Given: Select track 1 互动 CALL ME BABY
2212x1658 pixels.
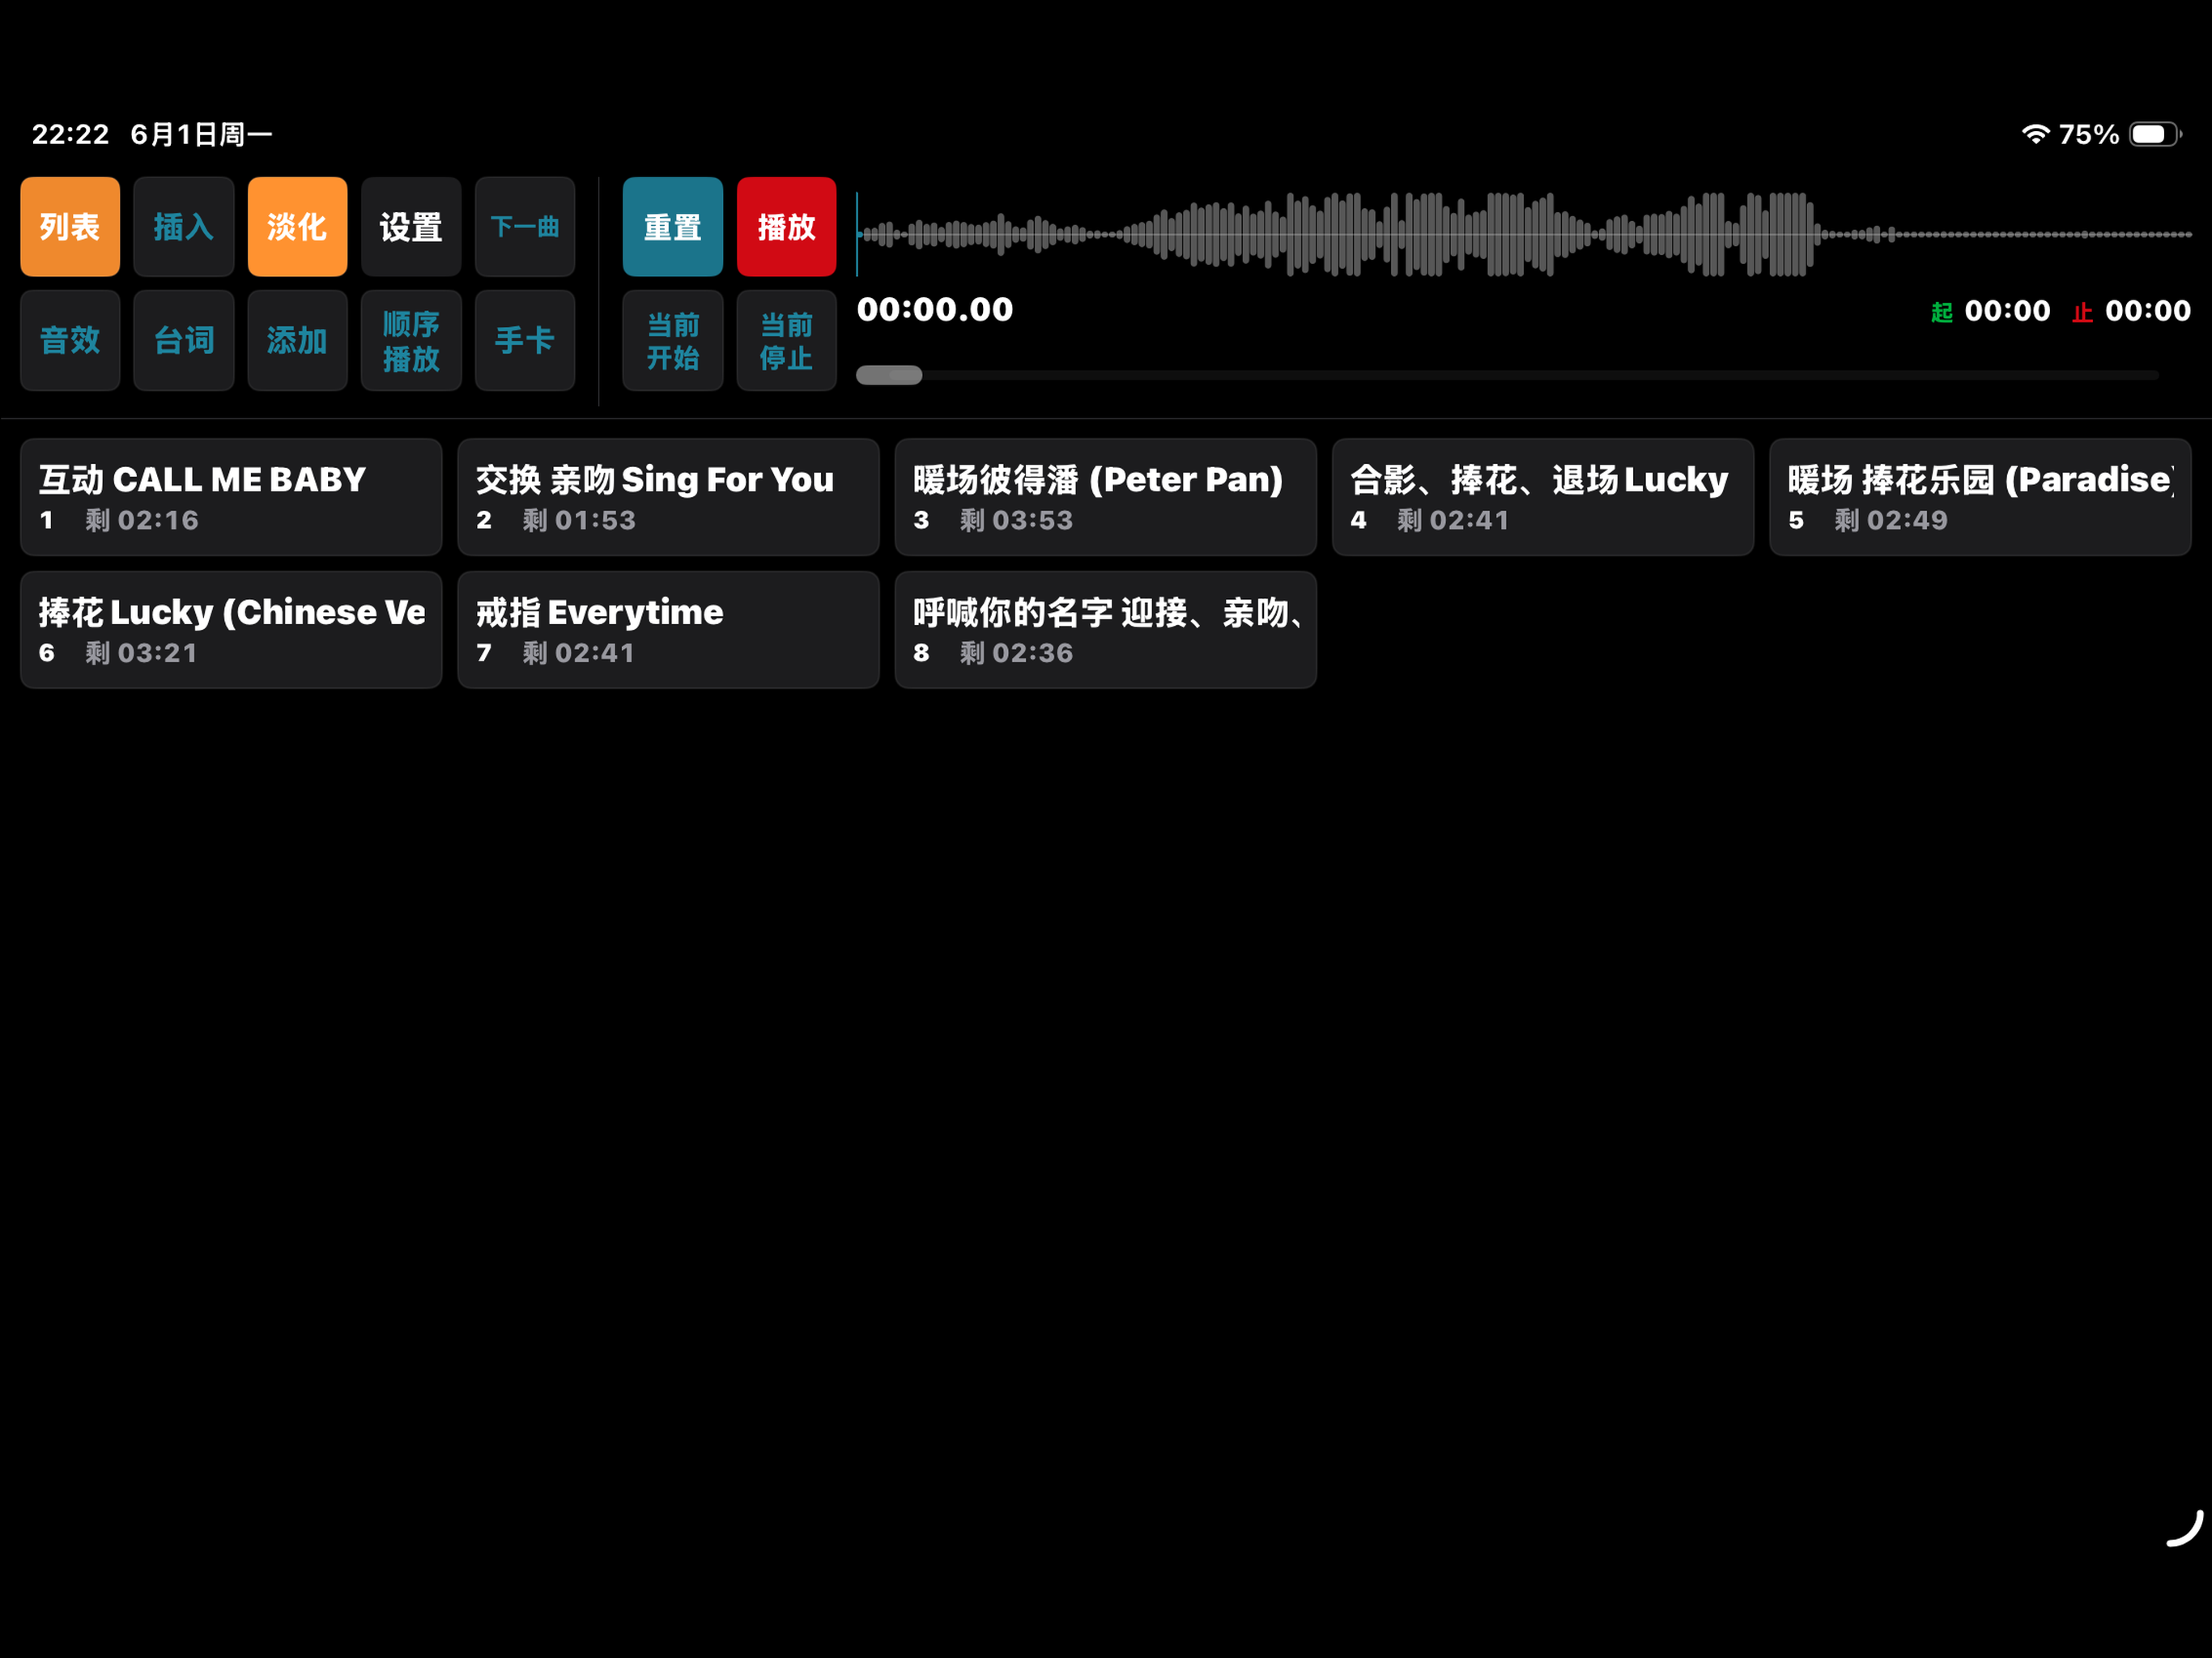Looking at the screenshot, I should (x=231, y=497).
